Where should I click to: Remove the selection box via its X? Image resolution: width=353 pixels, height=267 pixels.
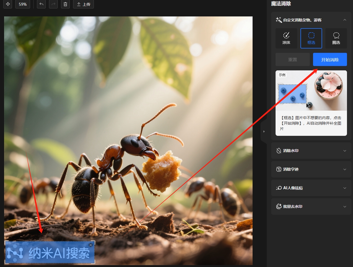pos(91,245)
